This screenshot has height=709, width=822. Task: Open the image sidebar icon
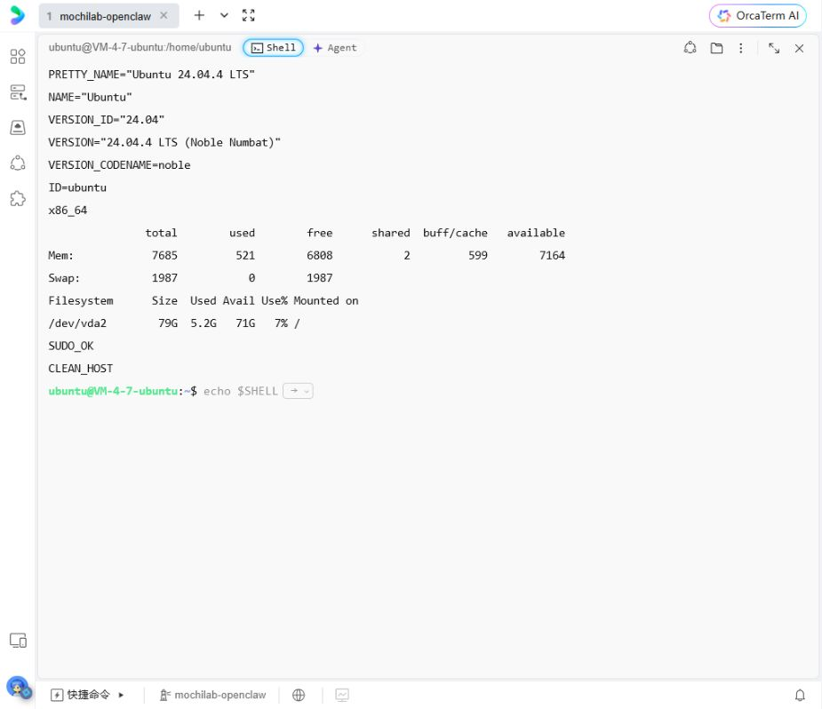(x=18, y=127)
